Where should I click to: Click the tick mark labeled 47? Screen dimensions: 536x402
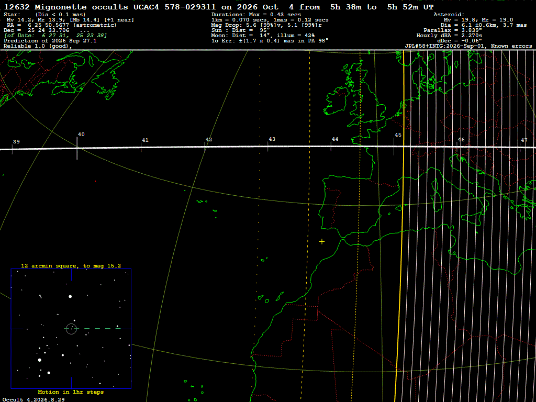pyautogui.click(x=520, y=147)
